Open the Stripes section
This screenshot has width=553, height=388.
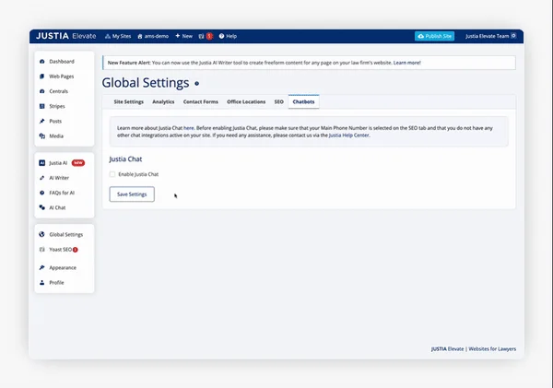tap(58, 106)
